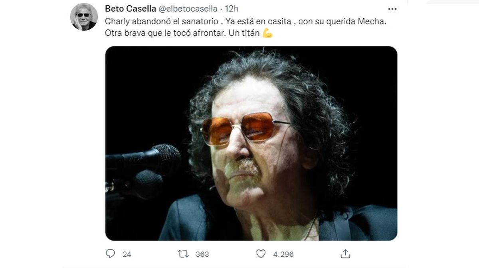Click the reply speech bubble icon
The image size is (479, 269).
(x=110, y=254)
